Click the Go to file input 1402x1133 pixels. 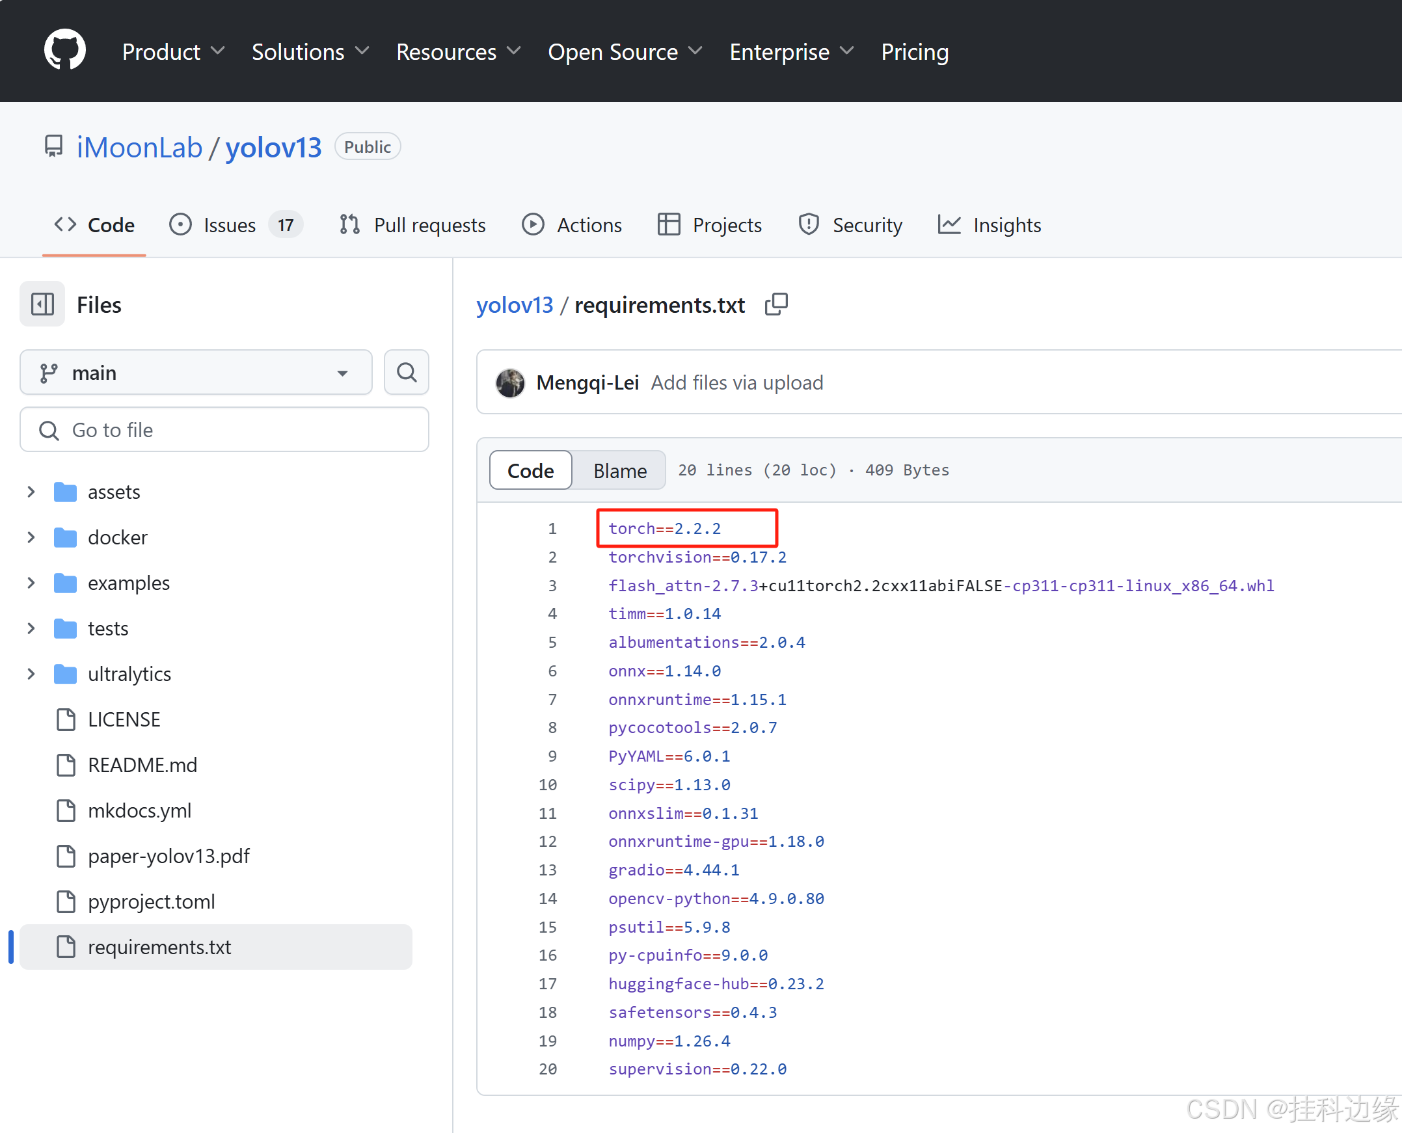tap(224, 430)
